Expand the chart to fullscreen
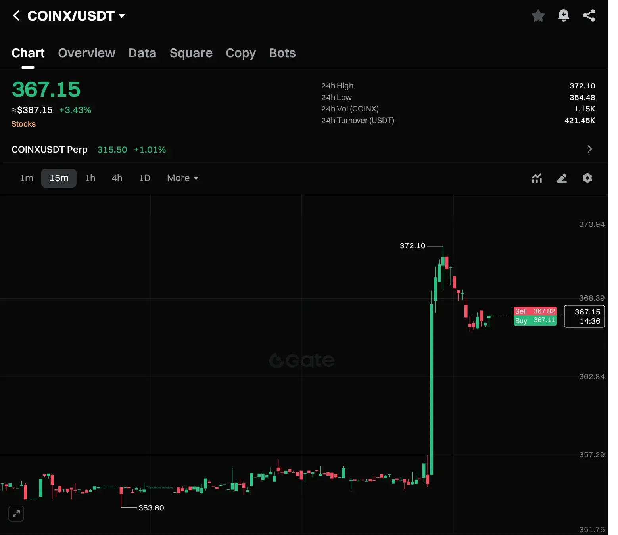The height and width of the screenshot is (535, 618). click(16, 514)
